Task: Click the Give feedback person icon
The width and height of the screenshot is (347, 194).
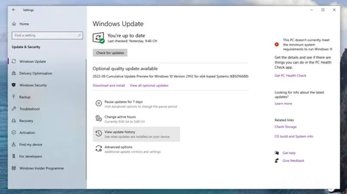Action: click(277, 160)
